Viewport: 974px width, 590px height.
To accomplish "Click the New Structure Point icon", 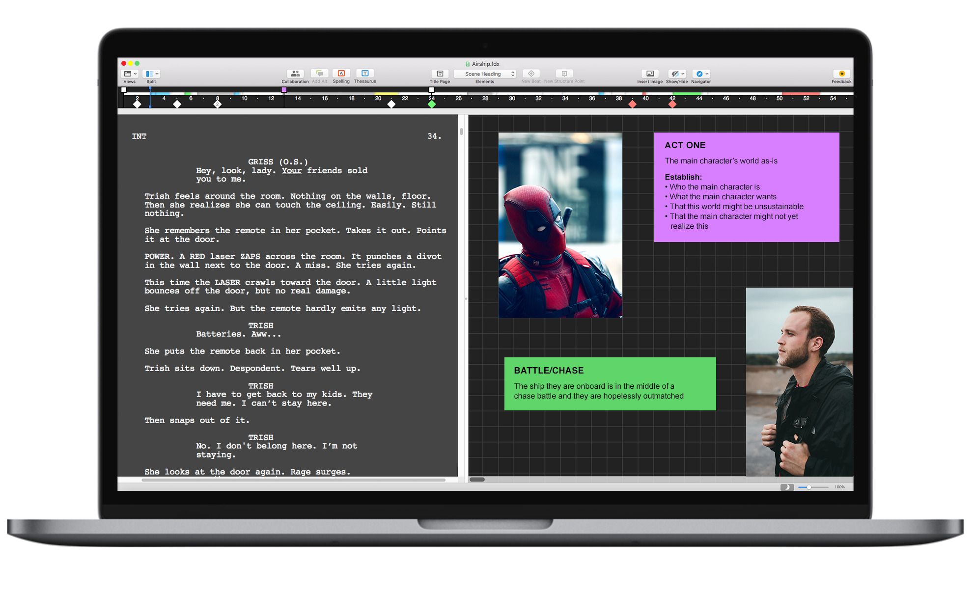I will [x=564, y=74].
